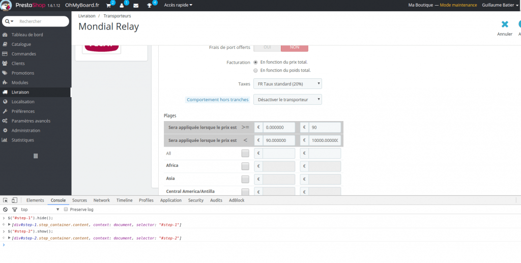The image size is (521, 263).
Task: Check the All zones checkbox
Action: [245, 154]
